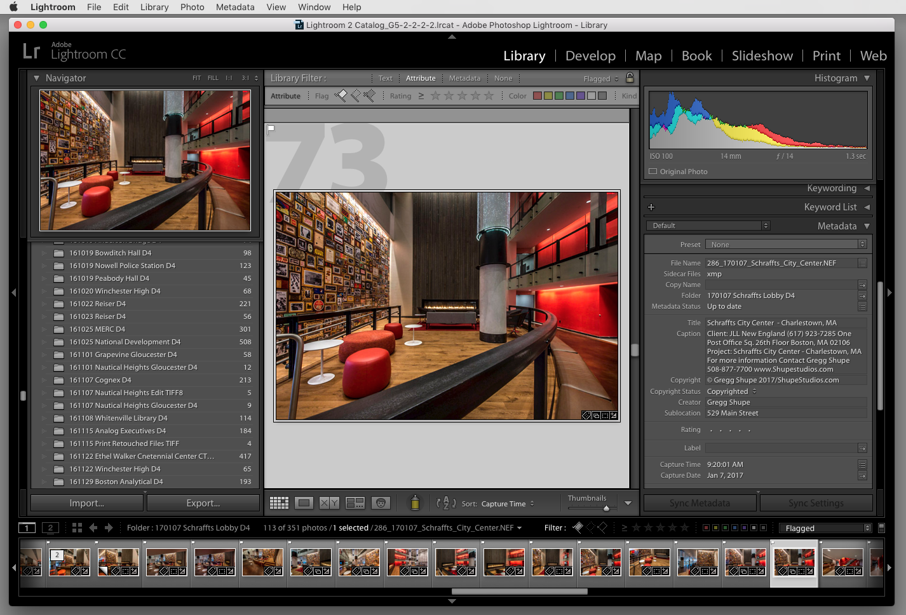Open Compare view (XY)
The width and height of the screenshot is (906, 615).
[x=329, y=503]
